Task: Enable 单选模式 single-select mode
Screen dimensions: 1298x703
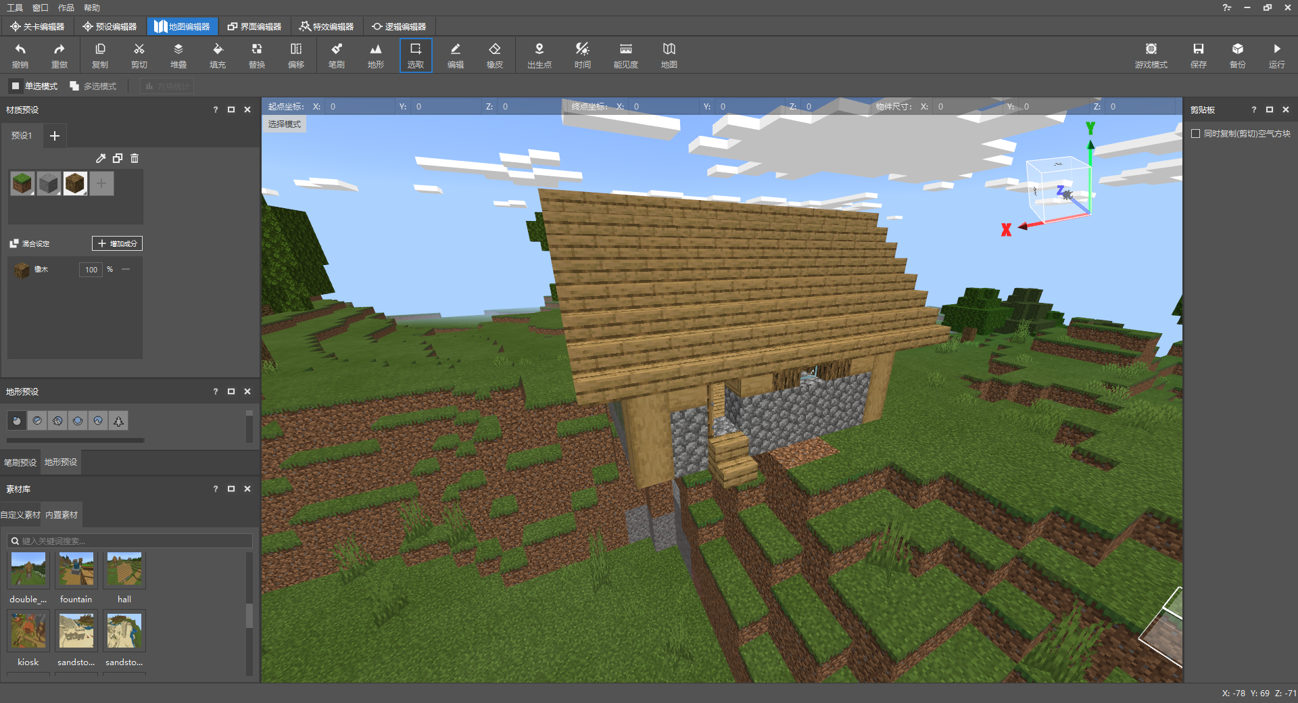Action: [34, 86]
